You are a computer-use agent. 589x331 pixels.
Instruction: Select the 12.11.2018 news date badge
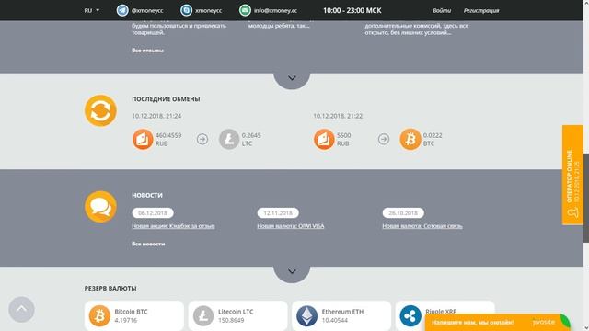pos(278,212)
